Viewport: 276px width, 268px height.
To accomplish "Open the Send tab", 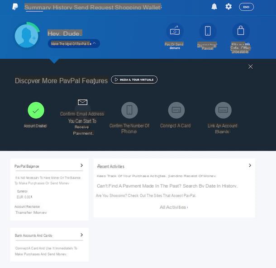I will (x=81, y=7).
